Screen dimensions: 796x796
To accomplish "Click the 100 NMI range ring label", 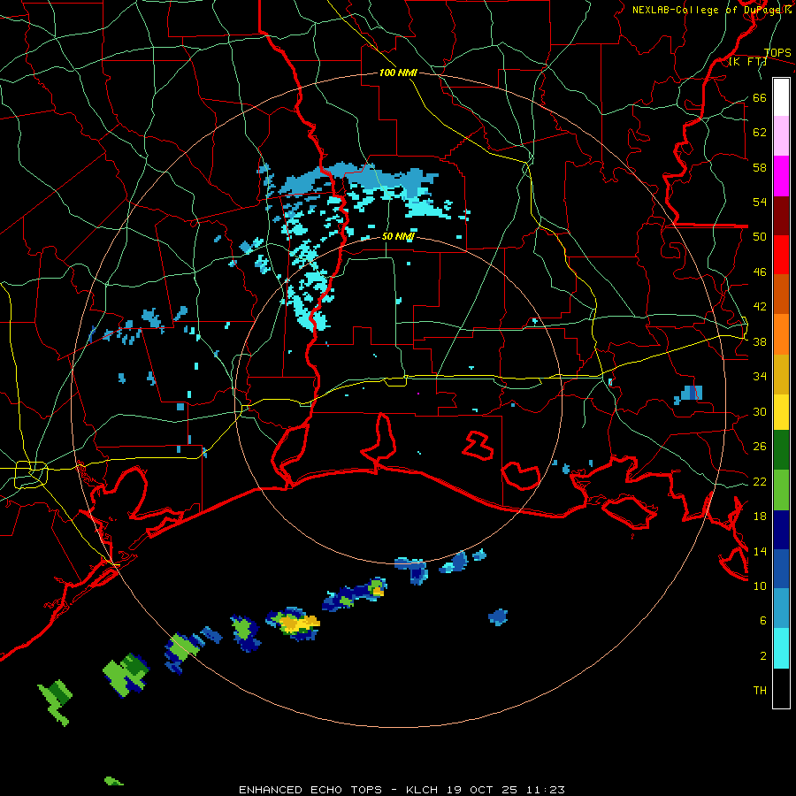I will pyautogui.click(x=399, y=73).
